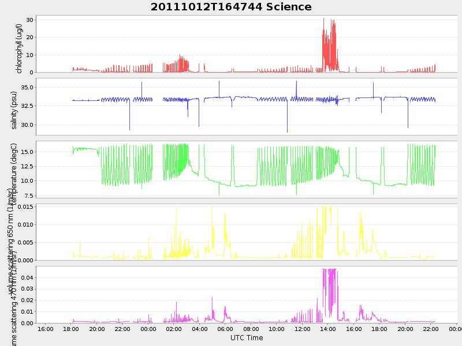Click the 32.5 tick on salinity axis
This screenshot has height=346, width=462.
point(27,106)
